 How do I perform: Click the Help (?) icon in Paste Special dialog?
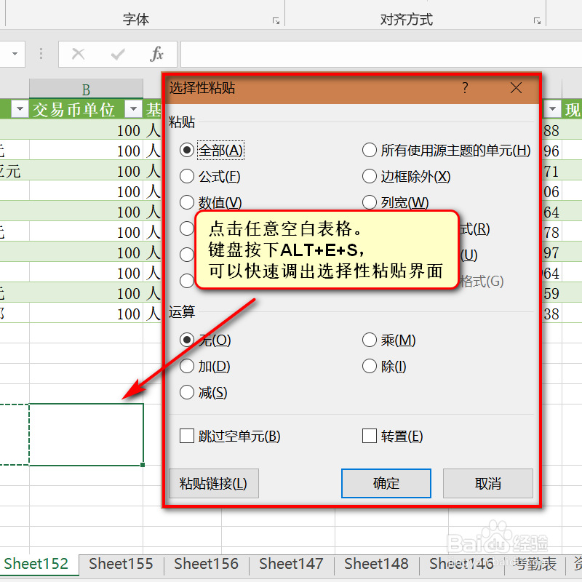coord(465,88)
